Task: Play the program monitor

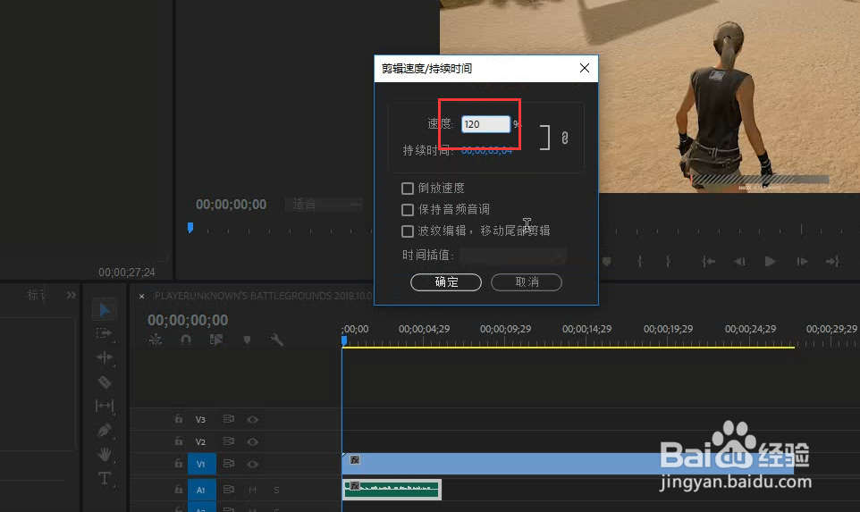Action: click(x=770, y=262)
